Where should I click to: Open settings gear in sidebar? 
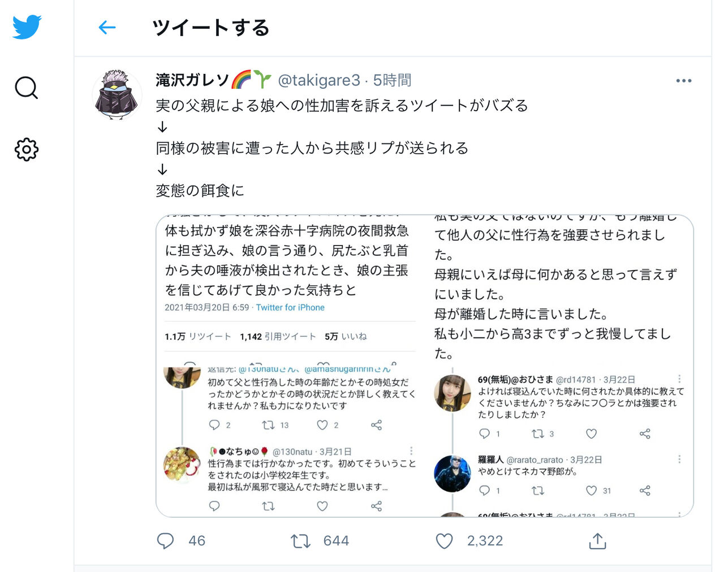(x=27, y=150)
